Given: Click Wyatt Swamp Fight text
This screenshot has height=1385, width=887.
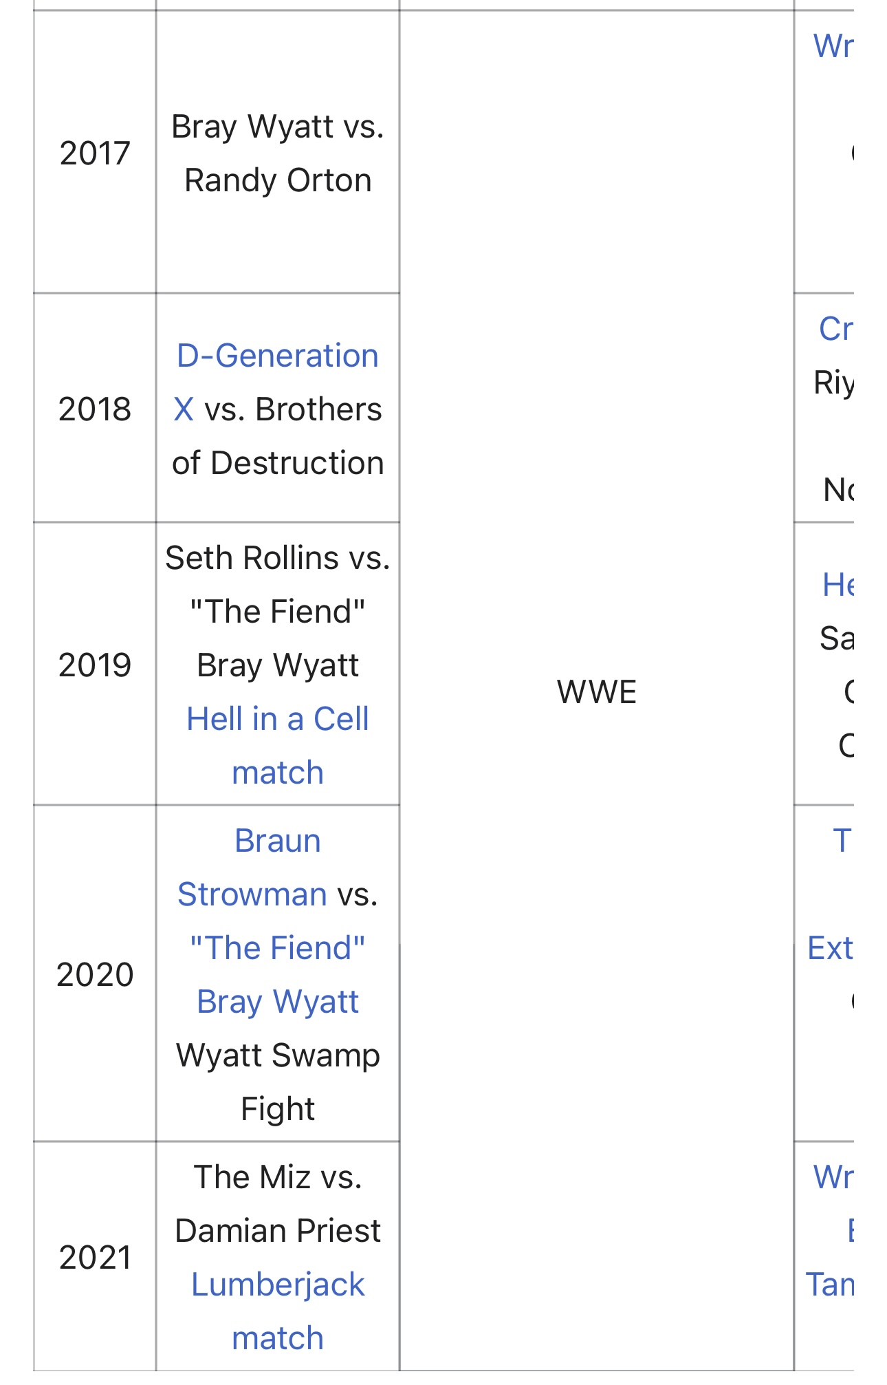Looking at the screenshot, I should tap(278, 1082).
